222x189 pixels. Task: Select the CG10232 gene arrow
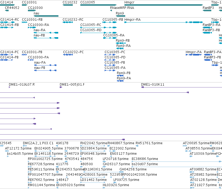(68, 5)
